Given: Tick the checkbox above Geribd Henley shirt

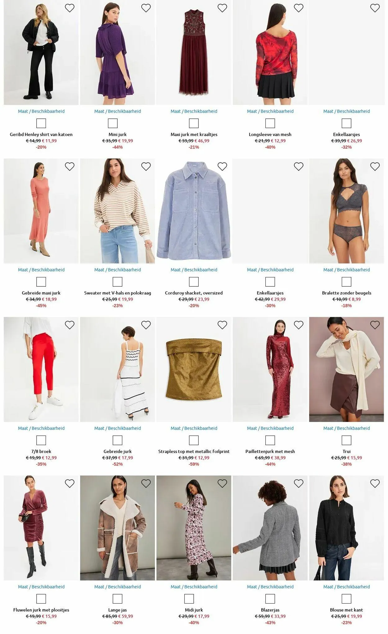Looking at the screenshot, I should [41, 123].
